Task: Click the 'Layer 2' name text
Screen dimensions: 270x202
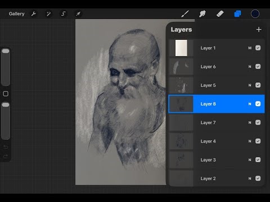Action: 208,178
